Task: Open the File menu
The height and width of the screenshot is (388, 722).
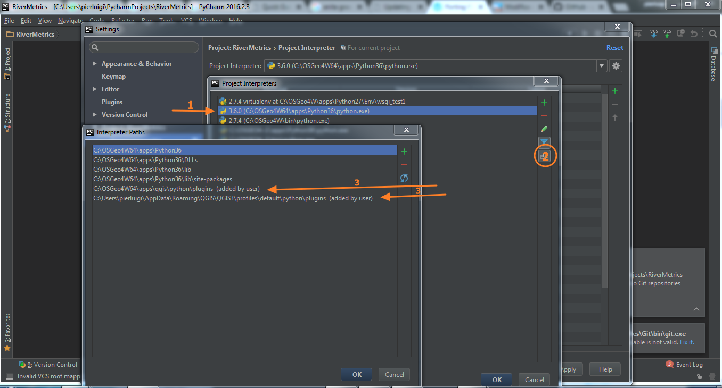Action: coord(9,20)
